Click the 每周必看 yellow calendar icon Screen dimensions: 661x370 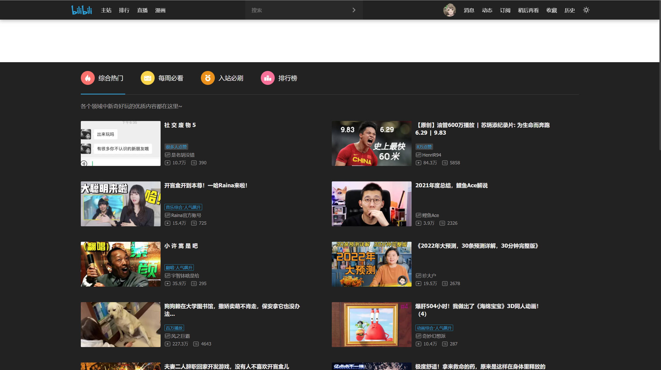148,78
